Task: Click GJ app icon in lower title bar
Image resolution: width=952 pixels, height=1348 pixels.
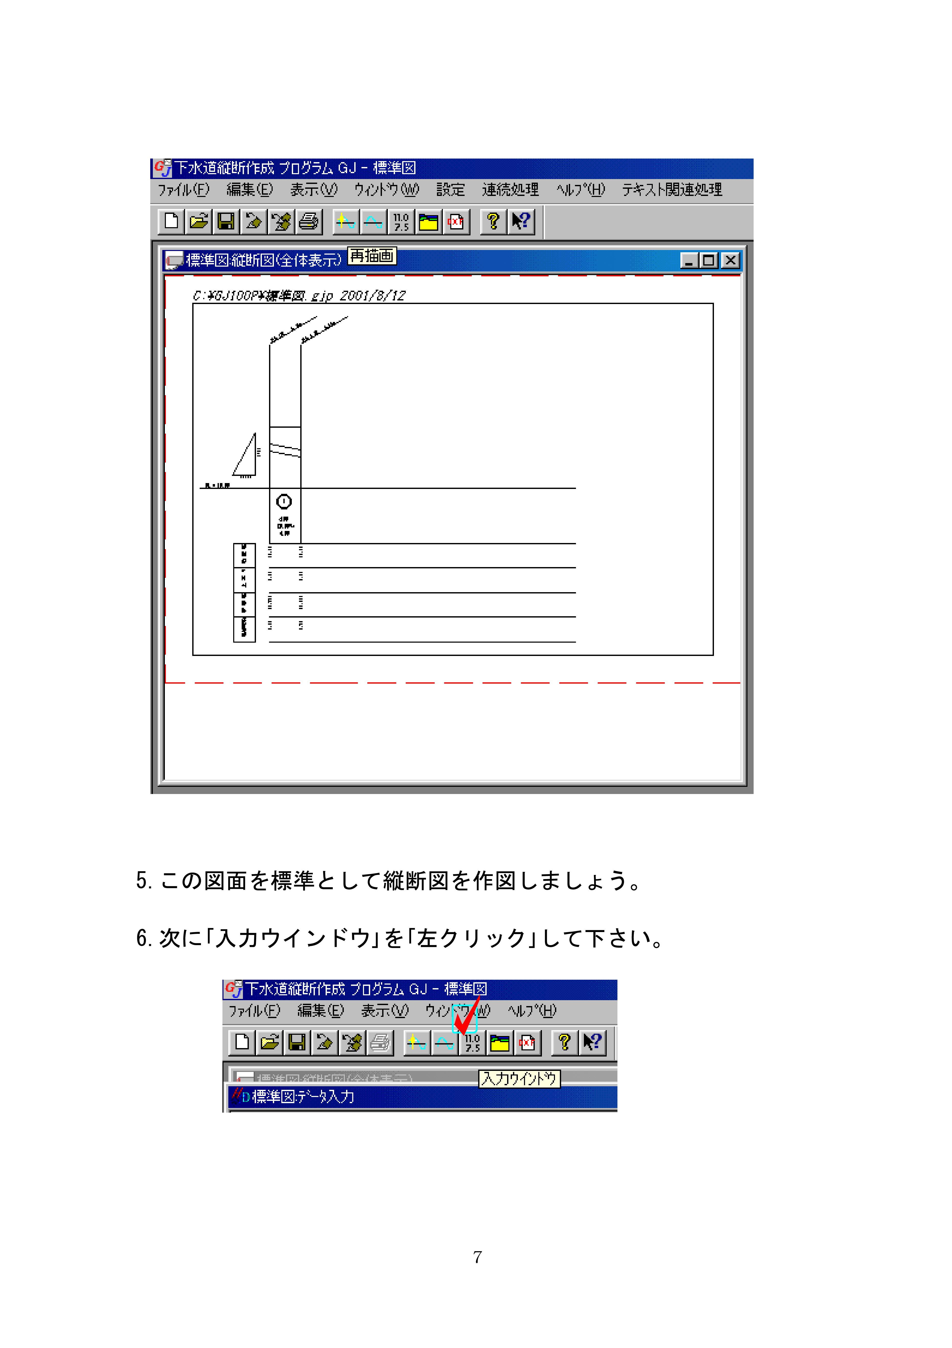Action: [x=234, y=989]
